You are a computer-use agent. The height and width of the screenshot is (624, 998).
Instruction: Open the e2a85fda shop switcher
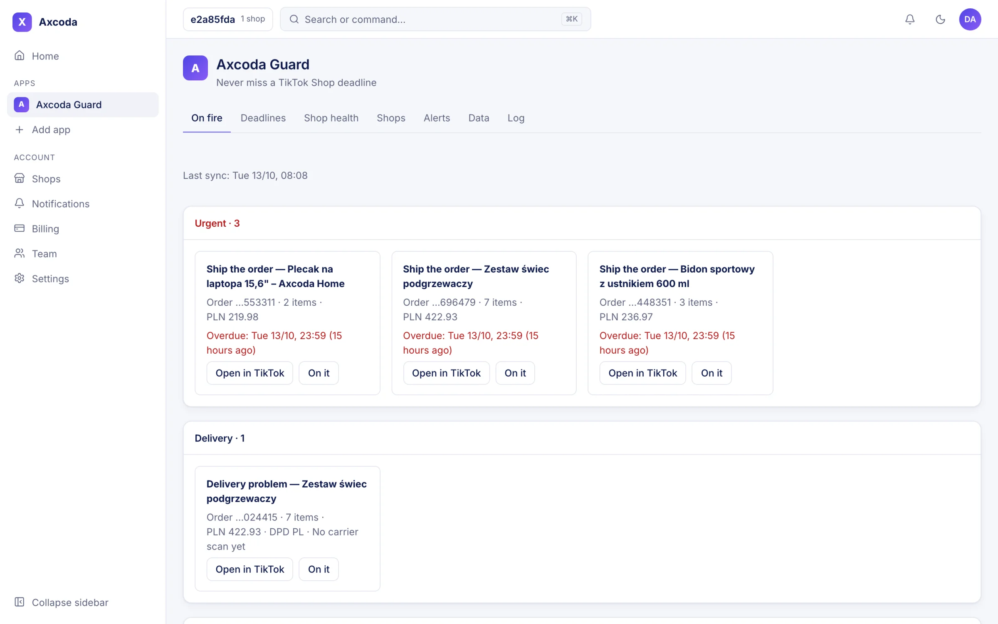[228, 19]
